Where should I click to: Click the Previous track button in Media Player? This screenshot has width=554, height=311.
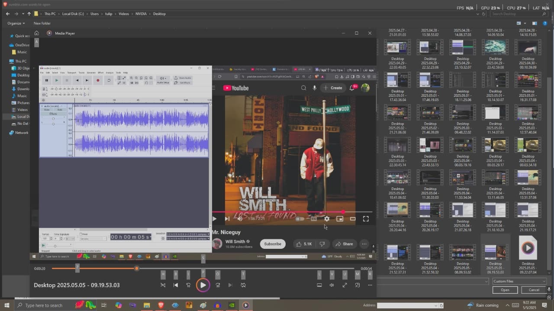(176, 285)
